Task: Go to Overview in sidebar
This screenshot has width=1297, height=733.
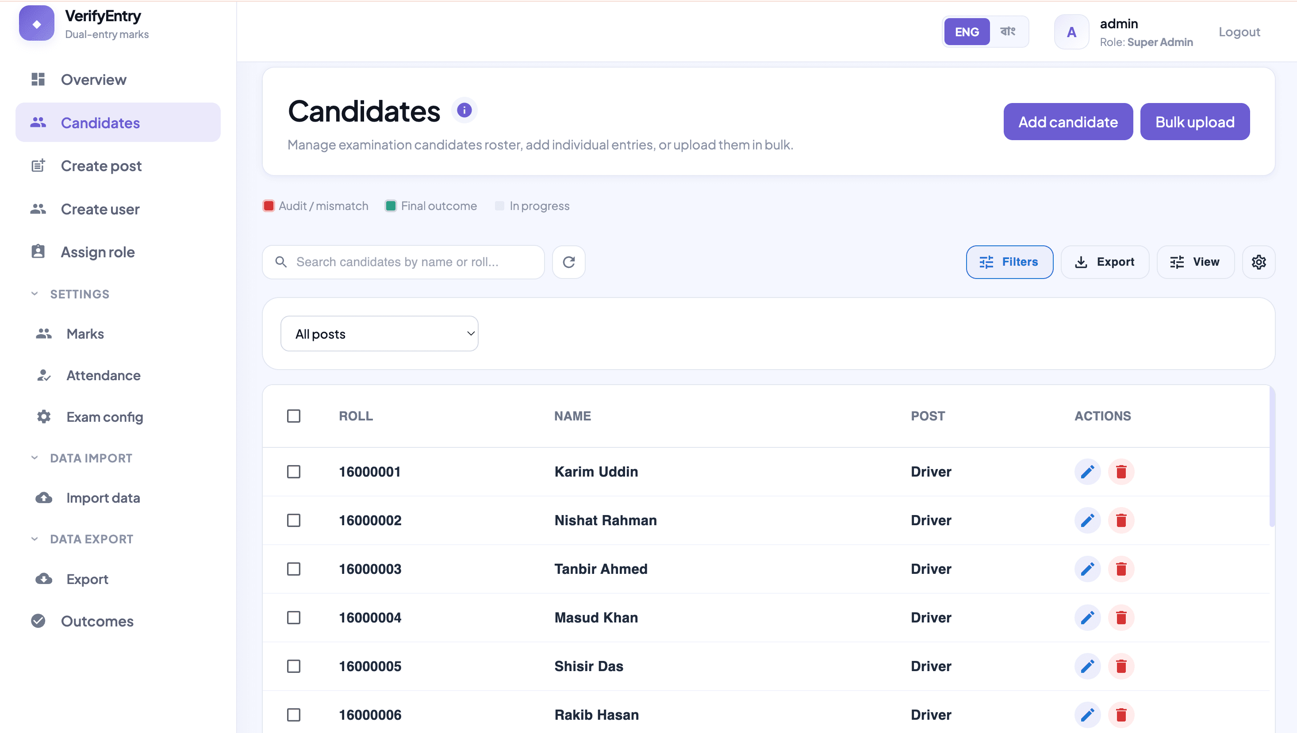Action: tap(118, 80)
